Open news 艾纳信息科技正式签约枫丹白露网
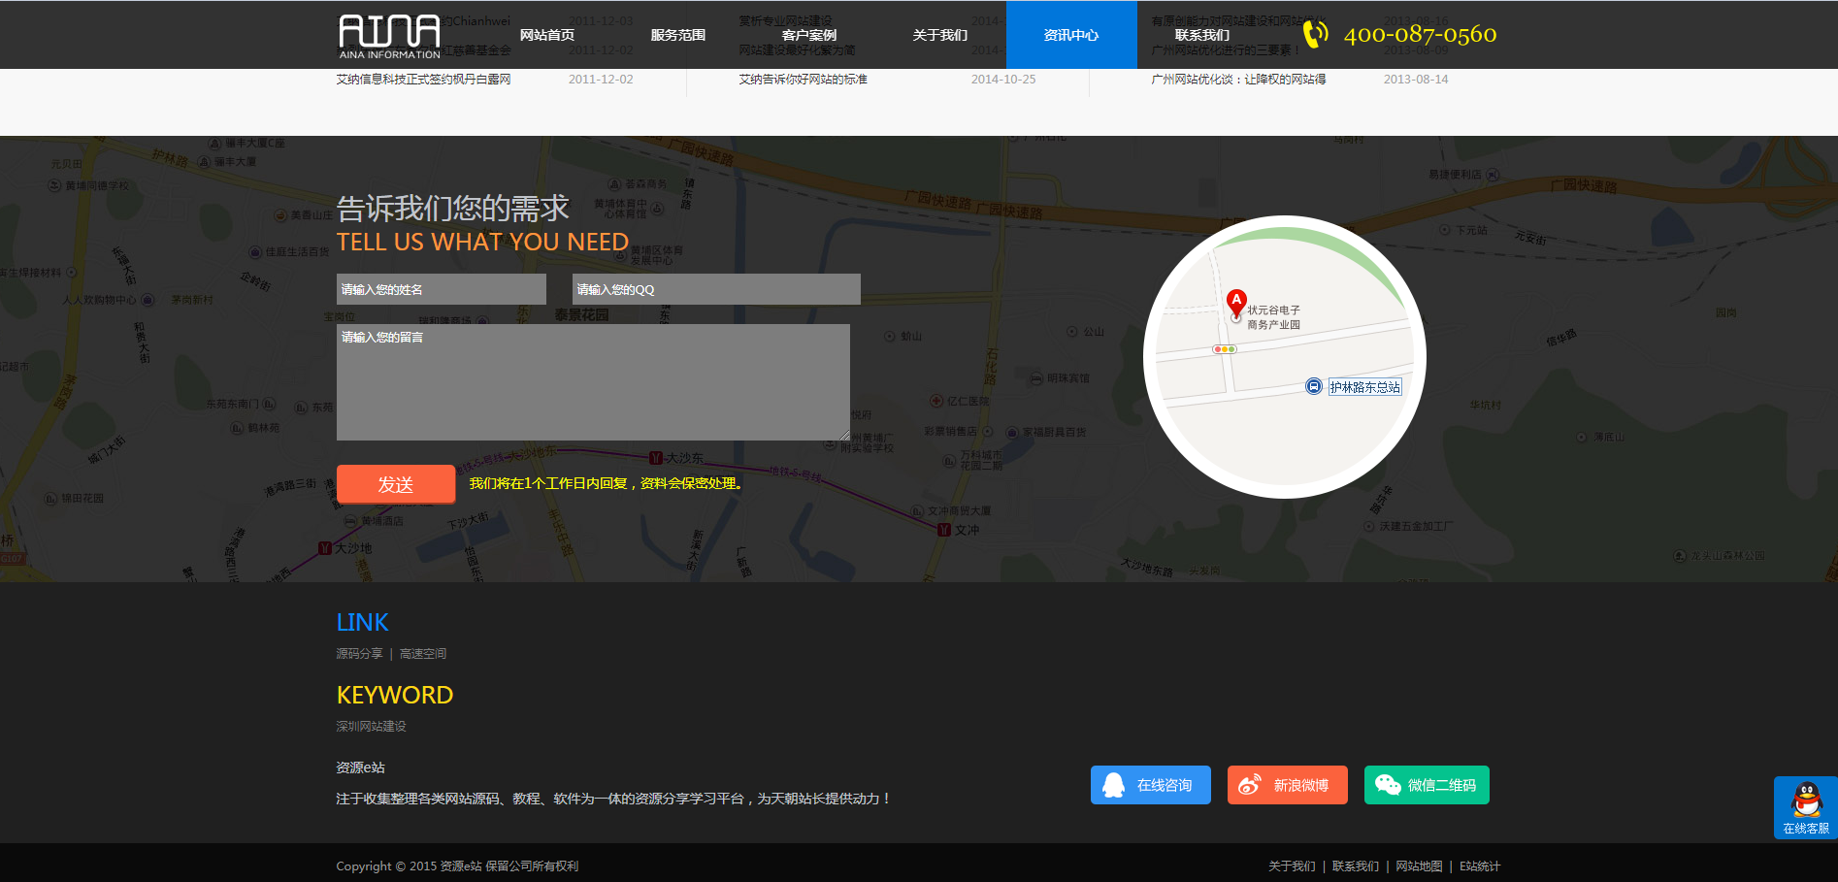The width and height of the screenshot is (1838, 882). pyautogui.click(x=423, y=80)
